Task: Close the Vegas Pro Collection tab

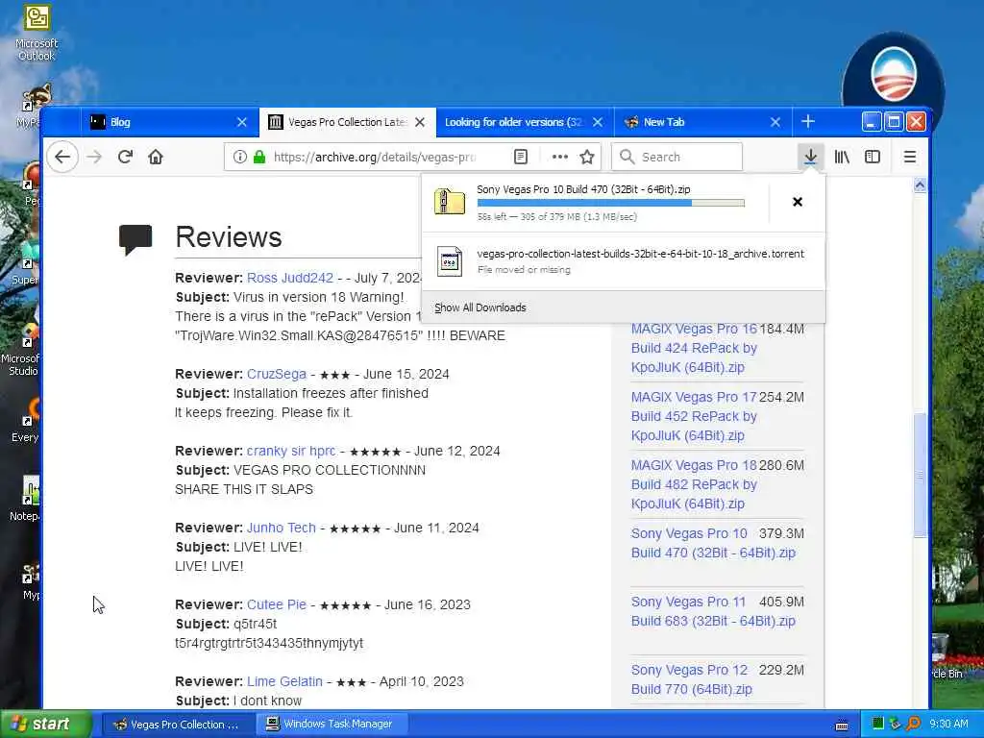Action: point(420,122)
